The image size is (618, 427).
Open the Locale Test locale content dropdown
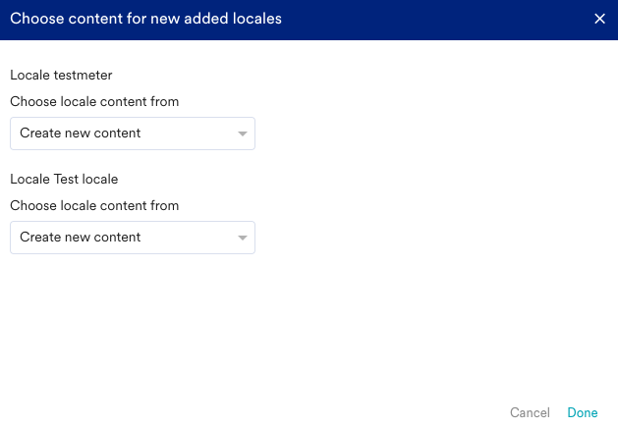coord(132,238)
